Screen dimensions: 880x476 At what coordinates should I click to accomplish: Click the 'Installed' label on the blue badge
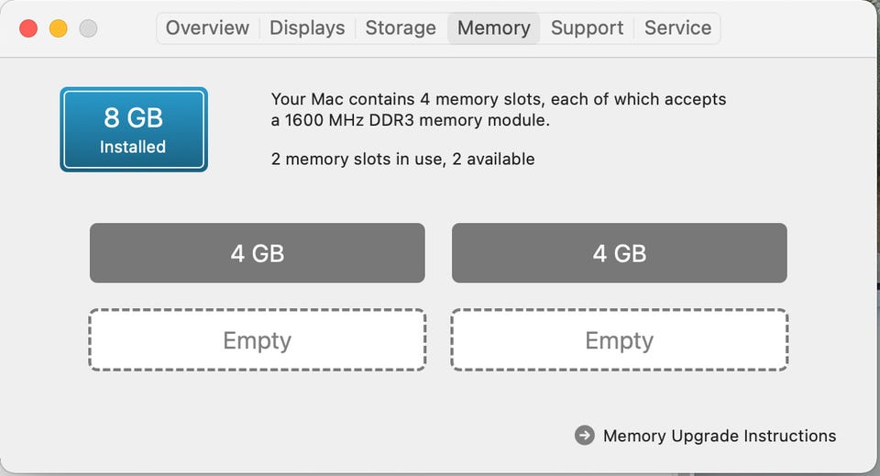coord(133,147)
